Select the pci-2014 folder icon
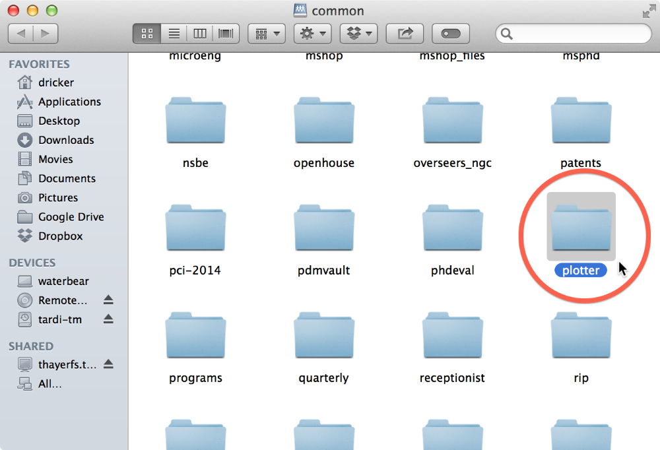This screenshot has height=450, width=660. point(195,228)
